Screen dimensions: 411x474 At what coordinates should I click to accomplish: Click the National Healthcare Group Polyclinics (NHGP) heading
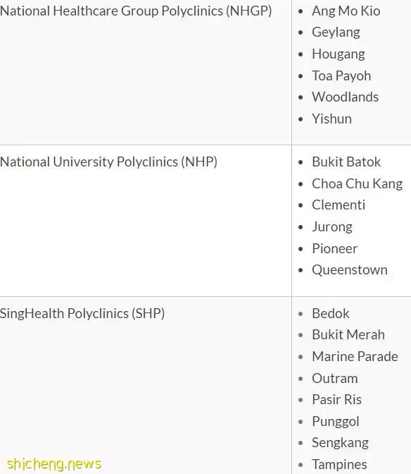[x=136, y=11]
